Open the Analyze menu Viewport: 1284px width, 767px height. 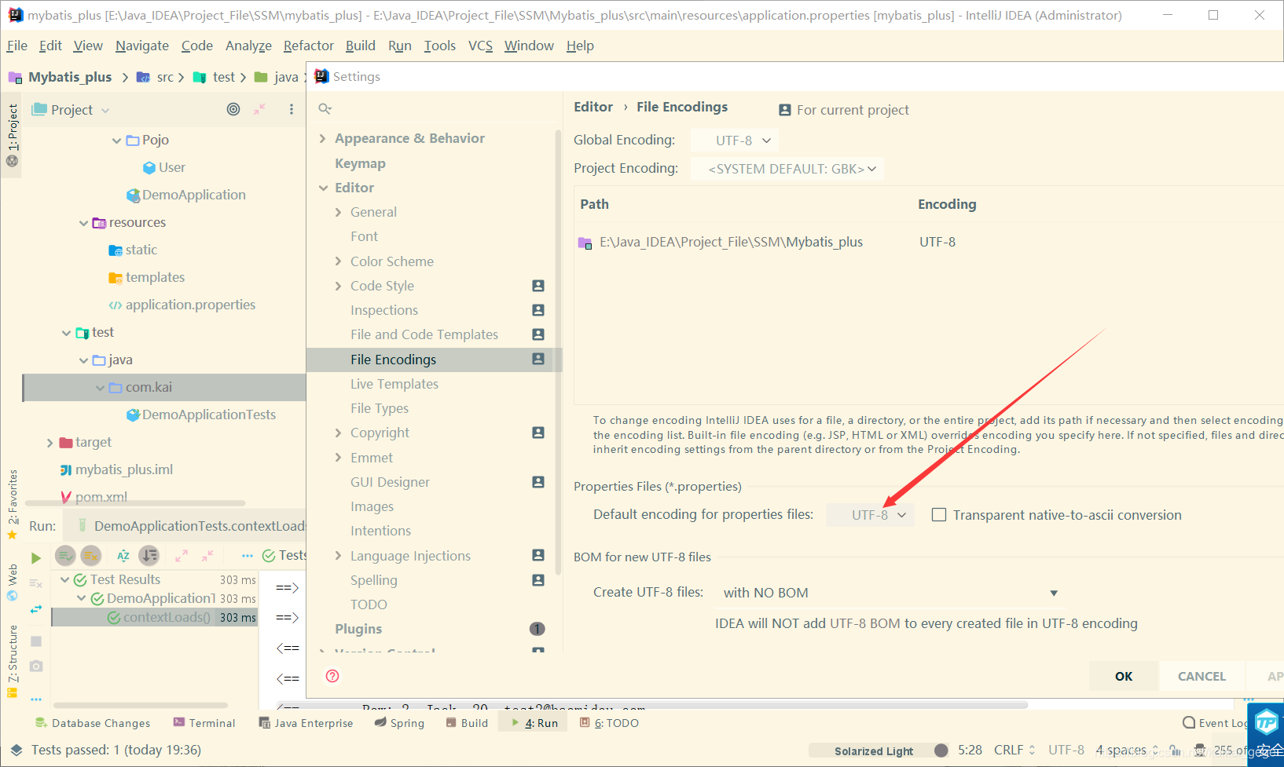click(x=248, y=46)
